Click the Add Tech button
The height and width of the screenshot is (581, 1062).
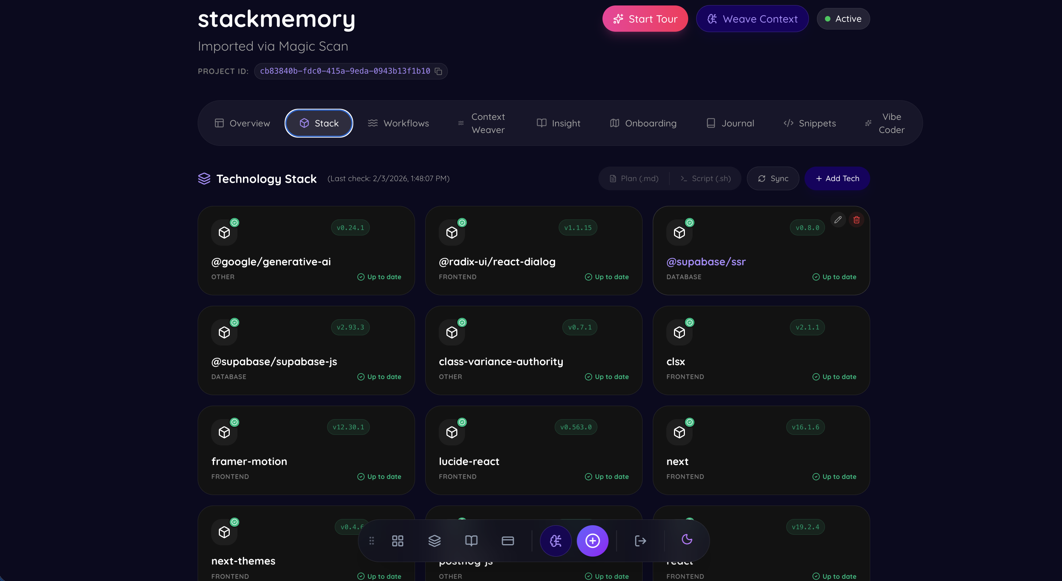coord(837,179)
